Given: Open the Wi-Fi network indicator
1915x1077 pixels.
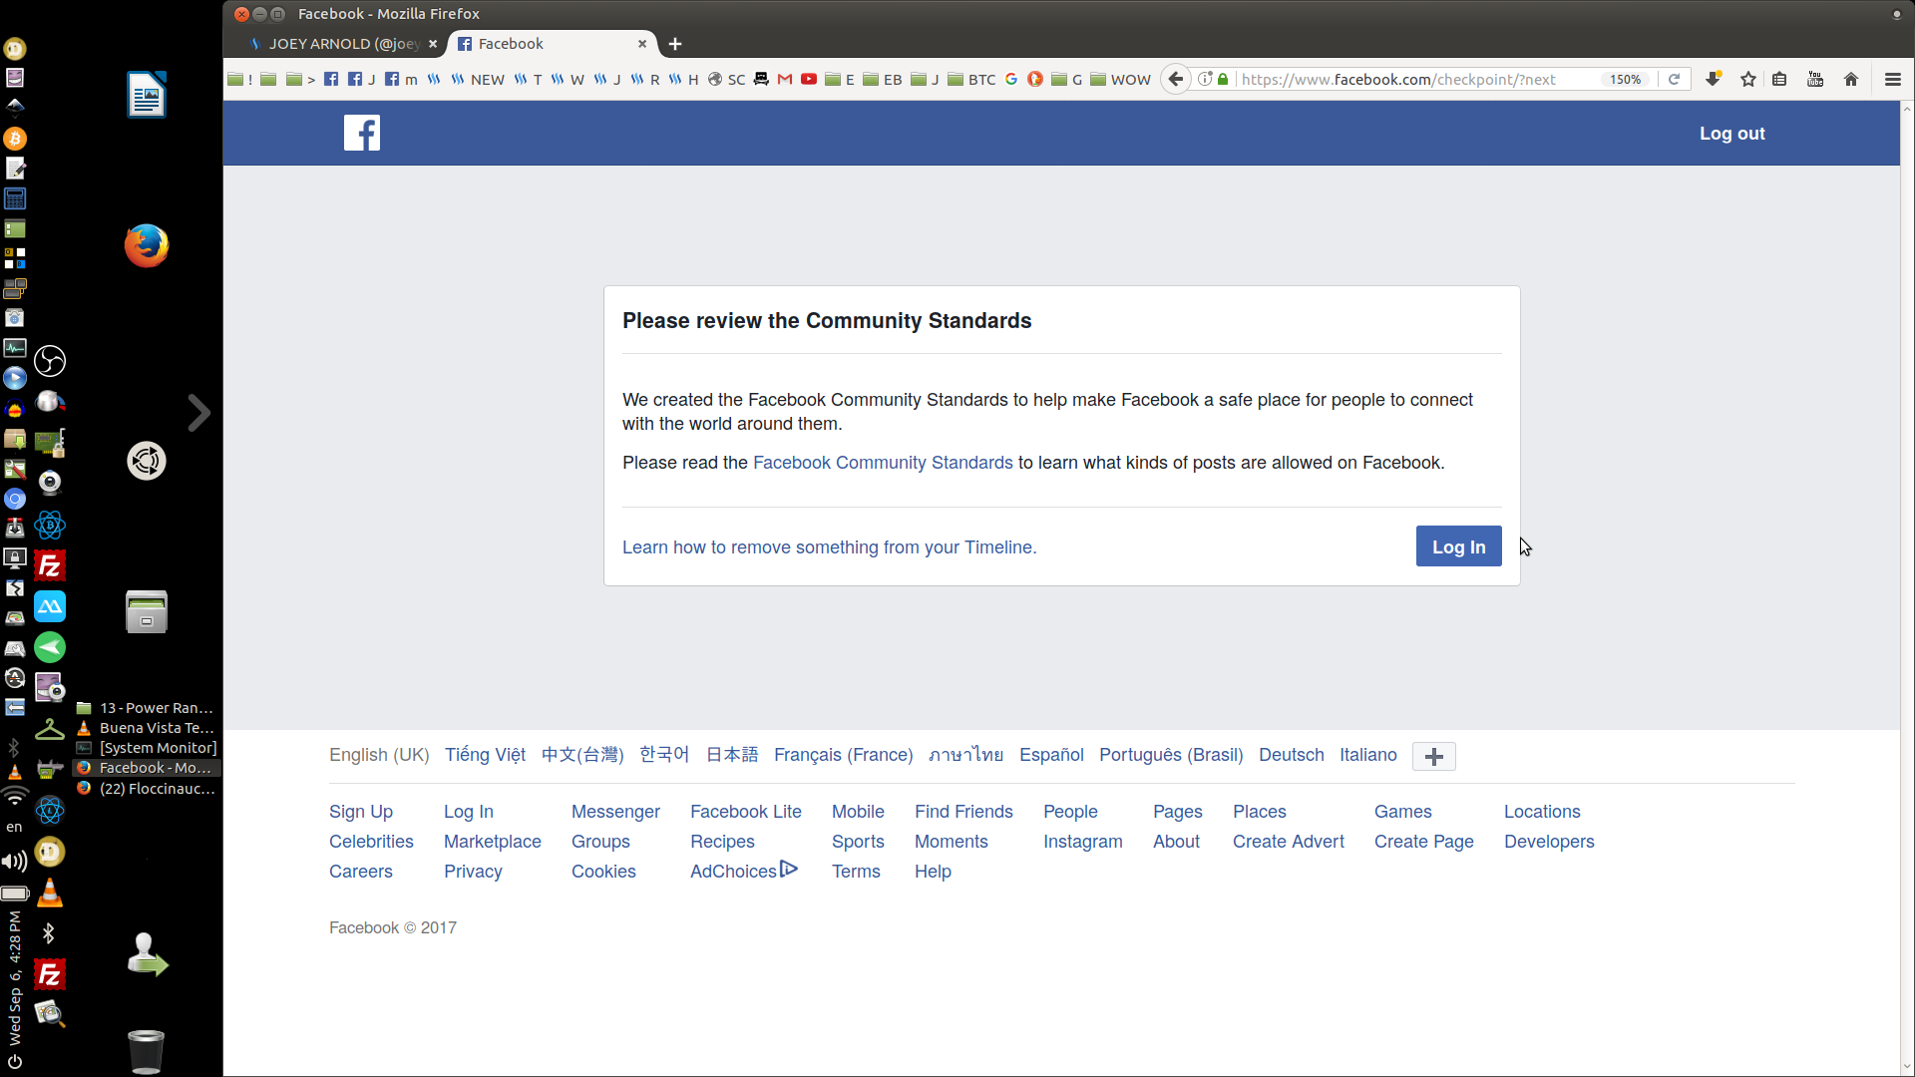Looking at the screenshot, I should (15, 796).
